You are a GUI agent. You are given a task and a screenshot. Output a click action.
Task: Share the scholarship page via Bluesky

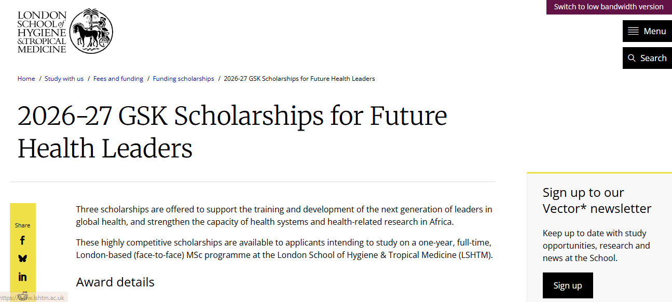coord(23,258)
